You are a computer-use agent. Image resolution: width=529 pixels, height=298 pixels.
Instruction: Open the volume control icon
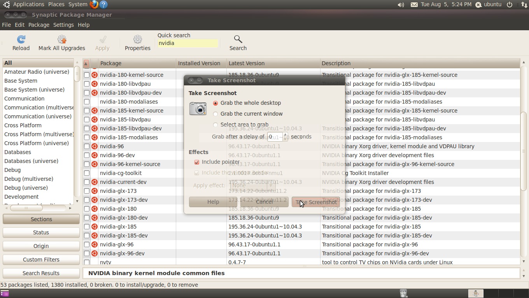pos(401,5)
